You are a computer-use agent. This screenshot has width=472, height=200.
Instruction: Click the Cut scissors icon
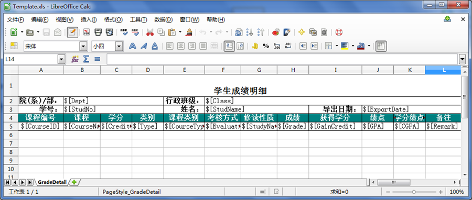150,32
